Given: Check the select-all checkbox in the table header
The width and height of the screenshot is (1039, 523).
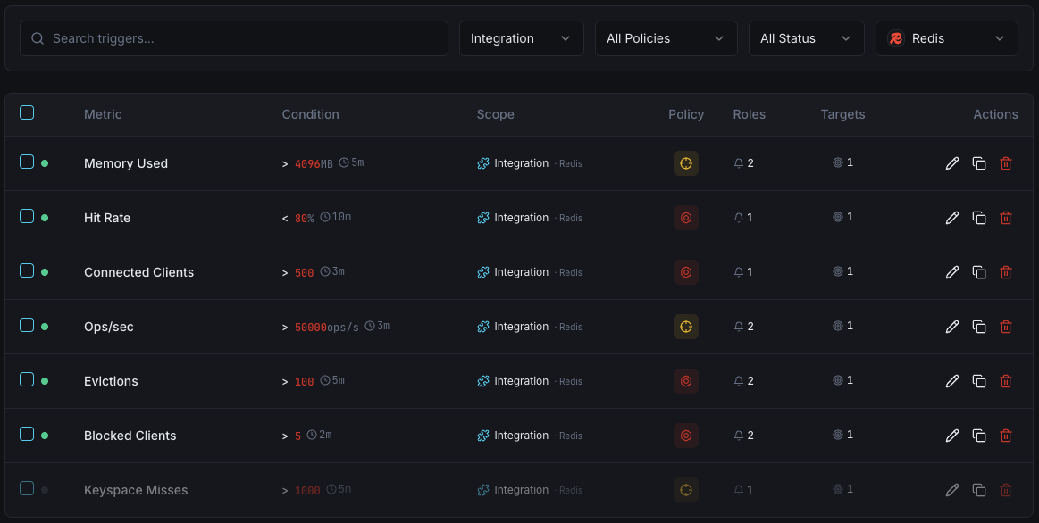Looking at the screenshot, I should 27,112.
